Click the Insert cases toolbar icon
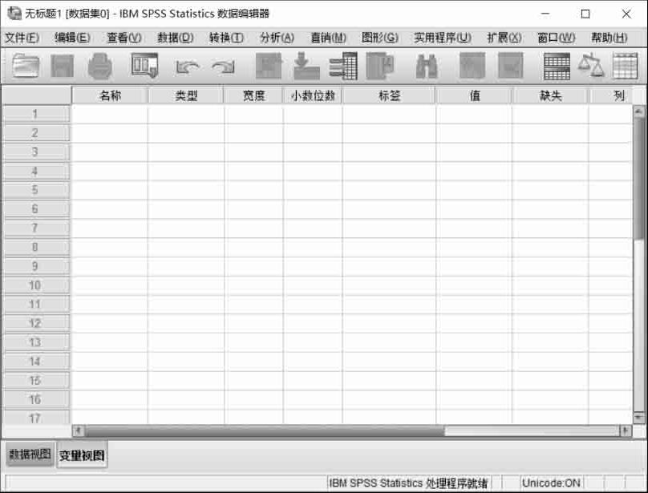 [472, 66]
